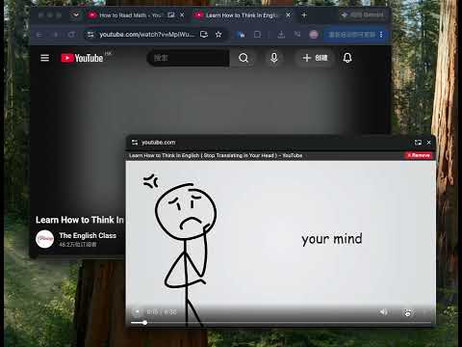The image size is (462, 347).
Task: Click the picture-in-picture progress bar handle
Action: 145,322
